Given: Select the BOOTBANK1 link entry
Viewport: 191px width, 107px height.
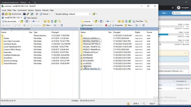Looking at the screenshot, I should (88, 55).
